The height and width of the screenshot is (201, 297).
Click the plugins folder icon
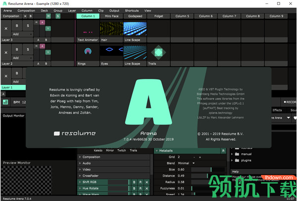click(237, 160)
